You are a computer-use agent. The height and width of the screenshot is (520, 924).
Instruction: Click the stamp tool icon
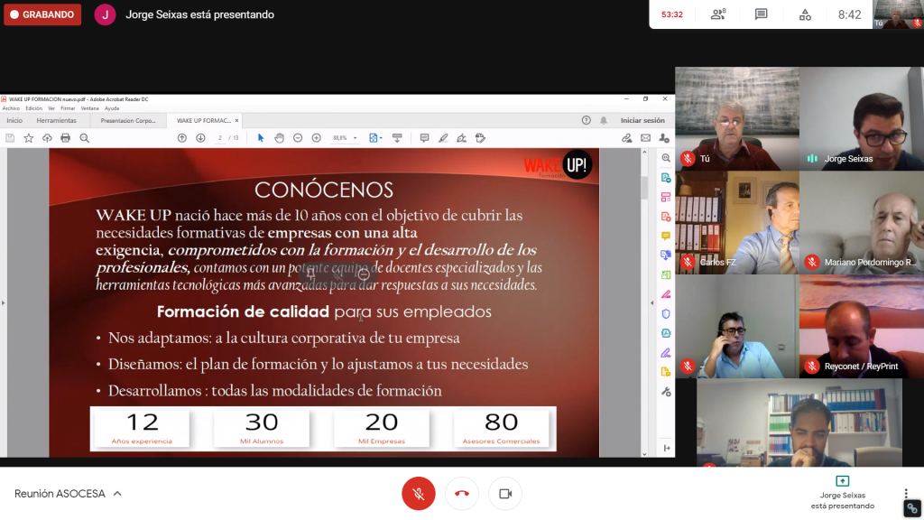tap(480, 138)
